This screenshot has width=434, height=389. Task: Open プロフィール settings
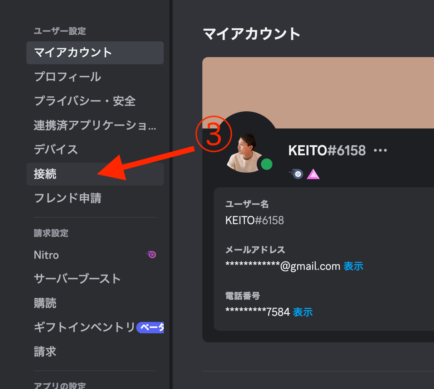(x=95, y=77)
